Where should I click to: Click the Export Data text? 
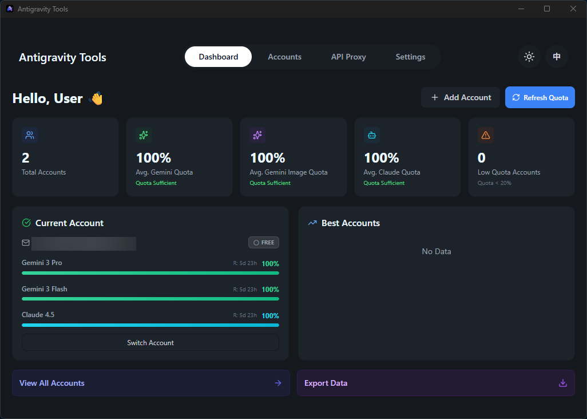point(326,383)
